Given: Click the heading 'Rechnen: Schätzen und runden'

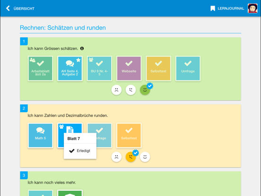Looking at the screenshot, I should tap(63, 27).
